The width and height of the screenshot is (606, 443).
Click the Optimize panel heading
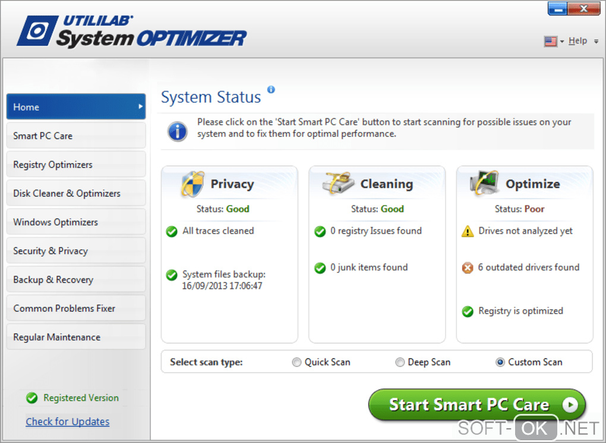coord(532,184)
